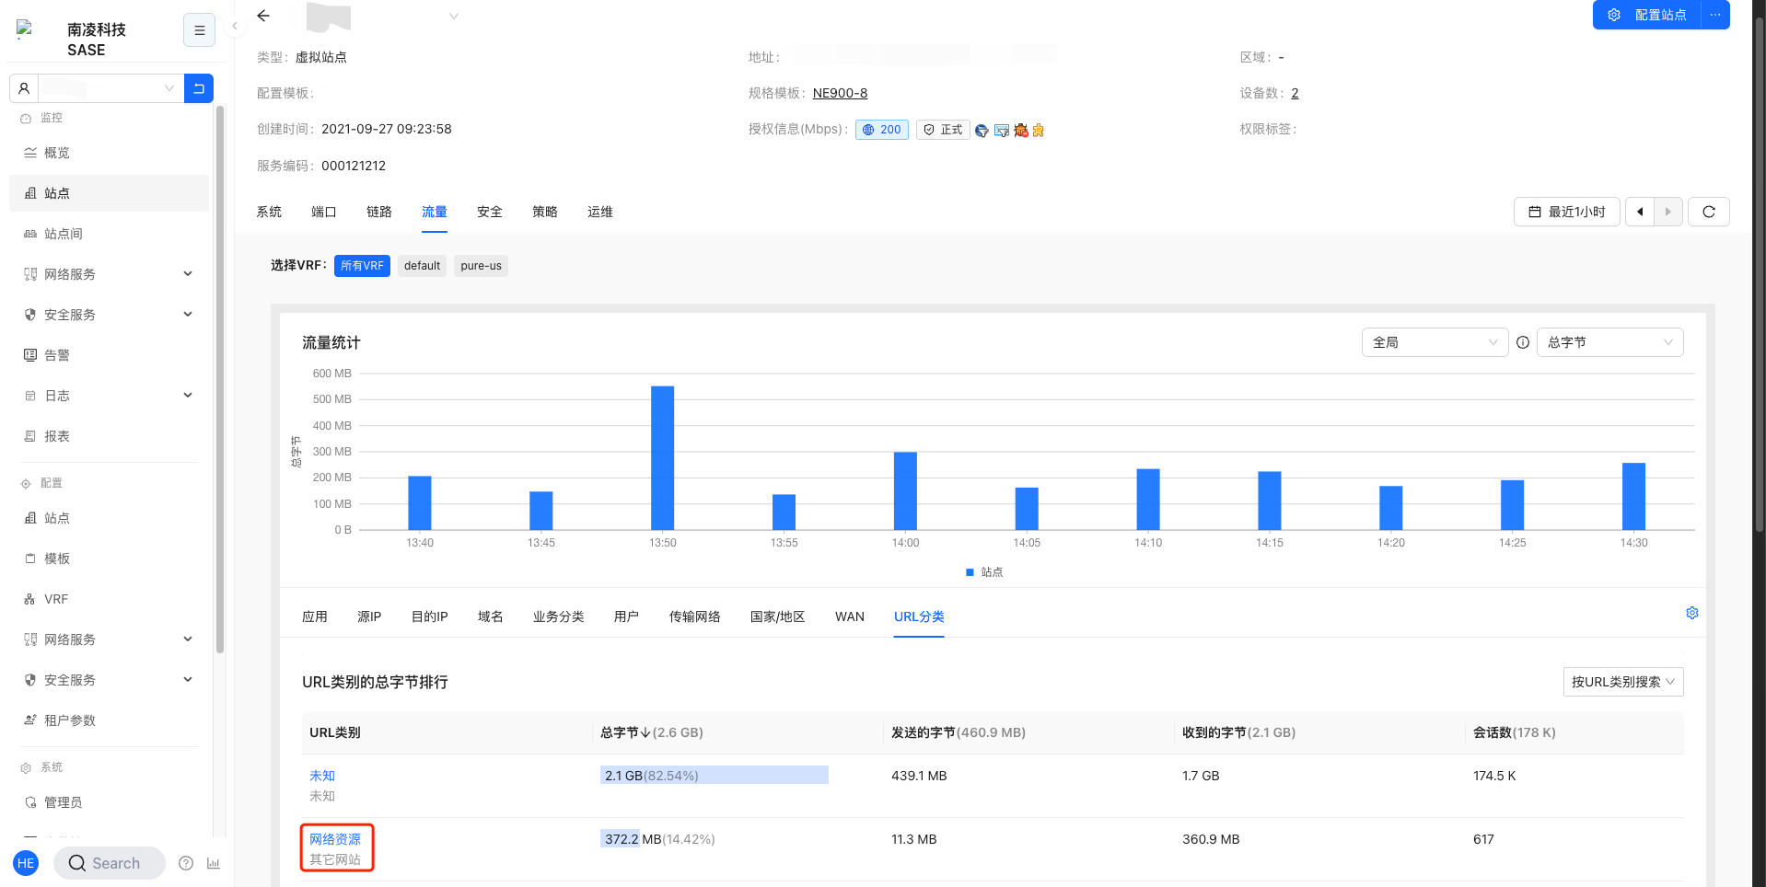Click the yellow figure license icon
The width and height of the screenshot is (1766, 887).
1039,131
